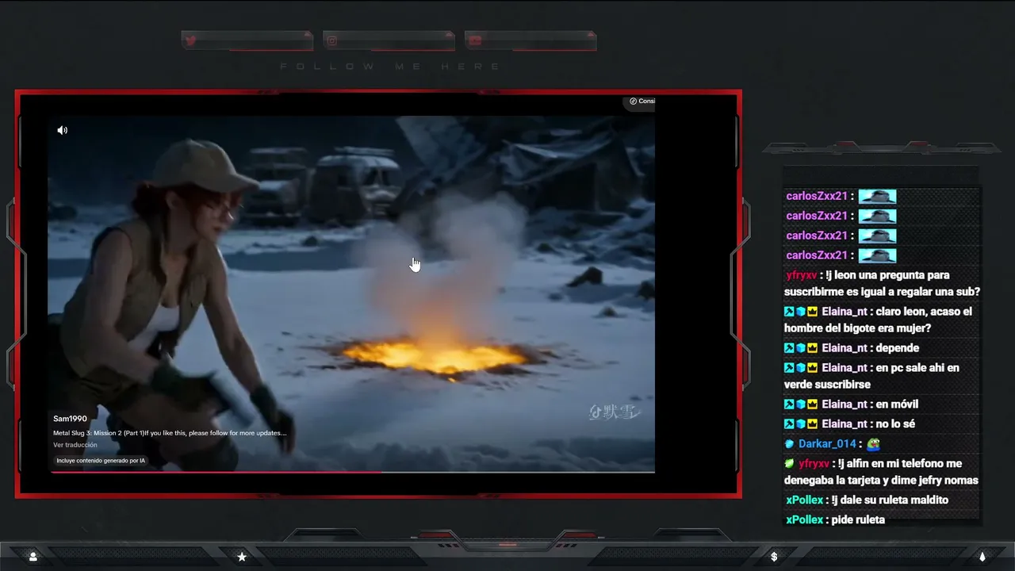Click xPollex's name on the 'pide ruleta' message
Screen dimensions: 1015x571
804,520
